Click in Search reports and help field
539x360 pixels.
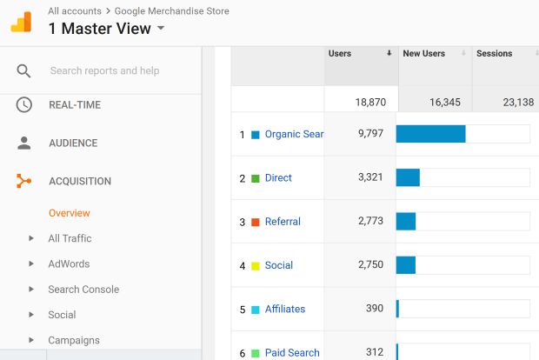pyautogui.click(x=105, y=70)
